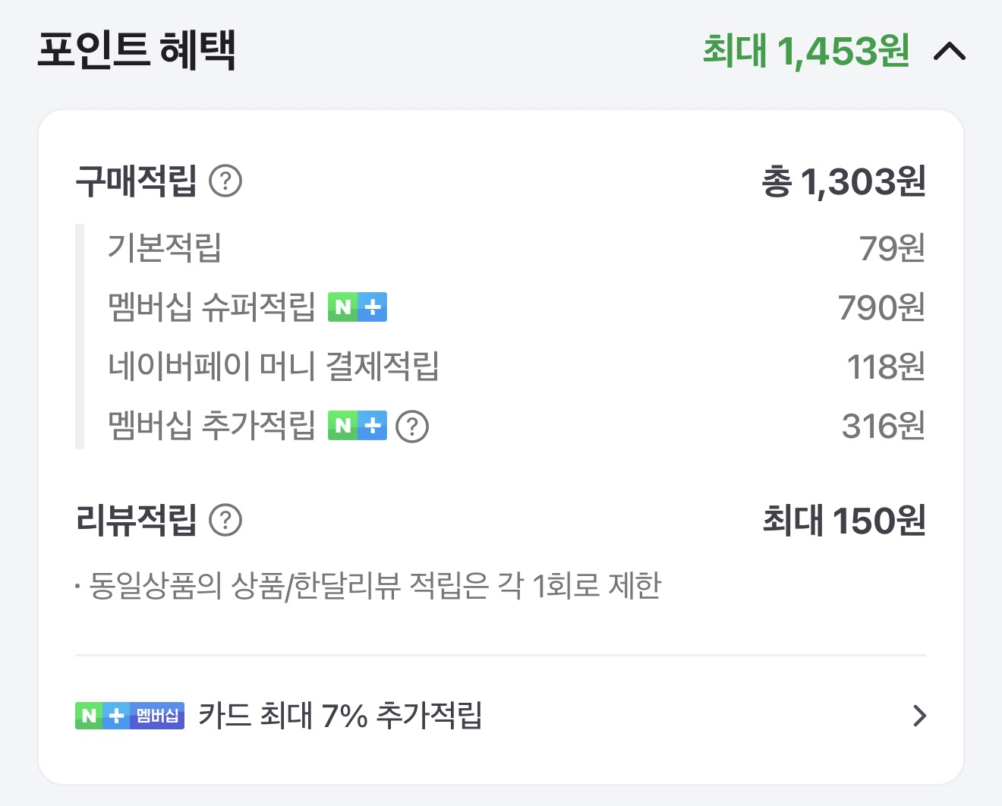
Task: Click the 멤버십 슈퍼적립 label text
Action: click(x=211, y=307)
